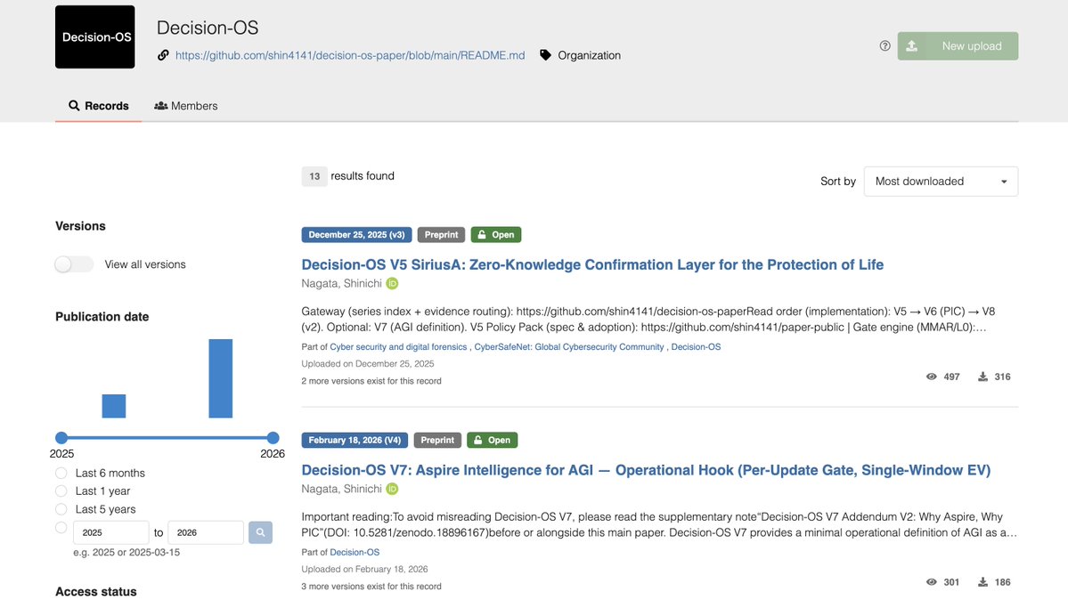Click '3 more versions exist for this record'

[371, 587]
